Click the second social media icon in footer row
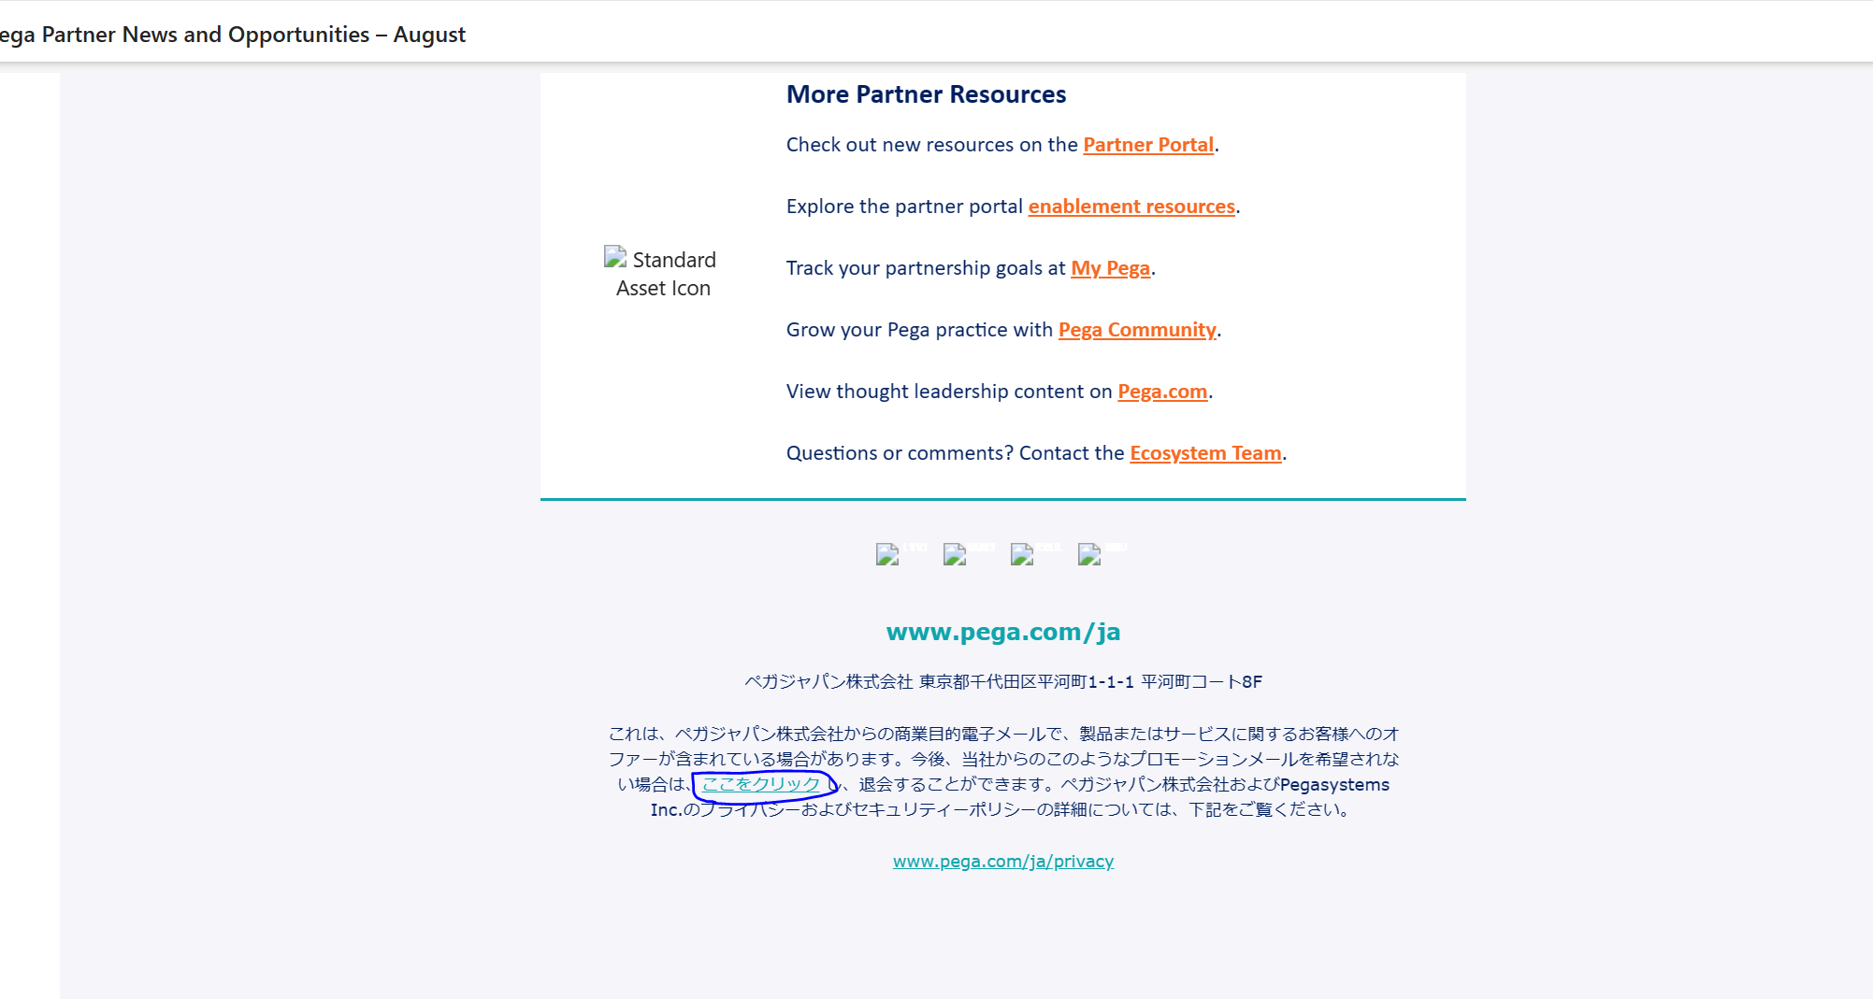This screenshot has height=999, width=1873. point(955,554)
